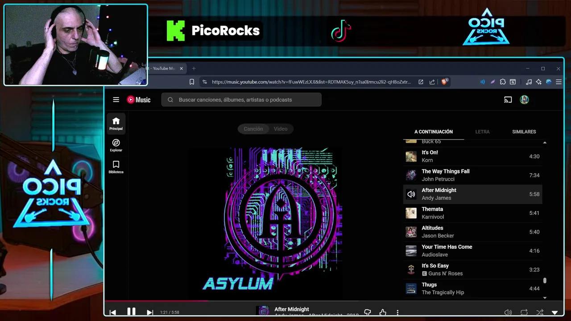The height and width of the screenshot is (321, 571).
Task: Click the search magnifier icon
Action: (170, 100)
